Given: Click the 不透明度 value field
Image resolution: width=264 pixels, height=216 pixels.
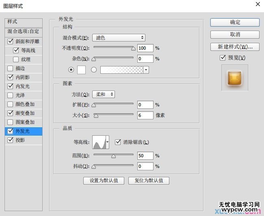Looking at the screenshot, I should [145, 48].
